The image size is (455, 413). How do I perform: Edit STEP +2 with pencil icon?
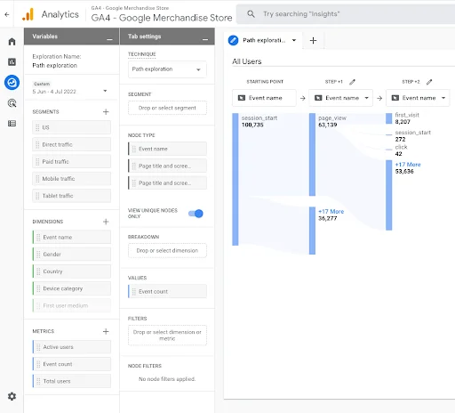click(429, 82)
